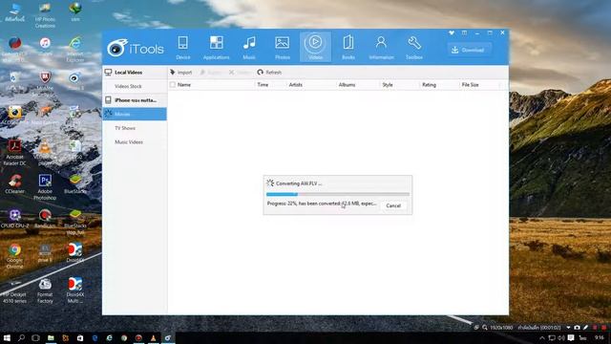Viewport: 611px width, 344px height.
Task: Open Music Videos in the sidebar
Action: click(135, 142)
